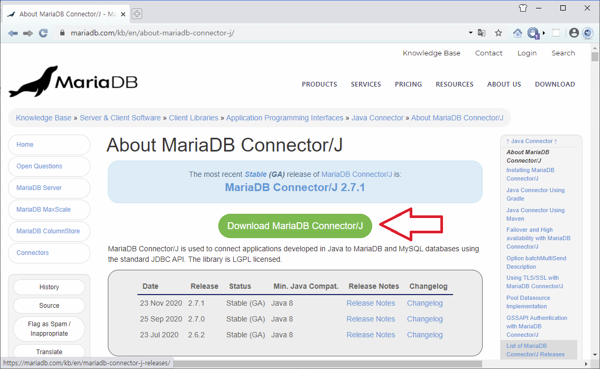Viewport: 600px width, 369px height.
Task: Expand the extensions arrow next to blocker icon
Action: [x=544, y=33]
